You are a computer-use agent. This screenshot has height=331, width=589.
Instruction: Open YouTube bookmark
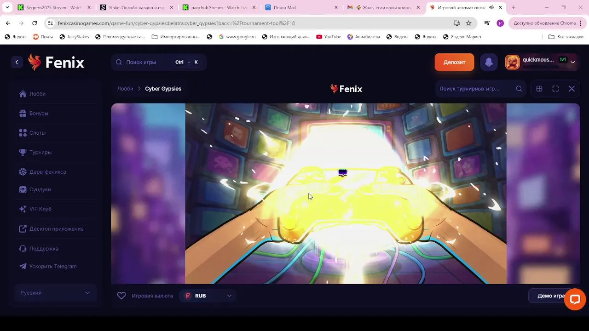[329, 37]
